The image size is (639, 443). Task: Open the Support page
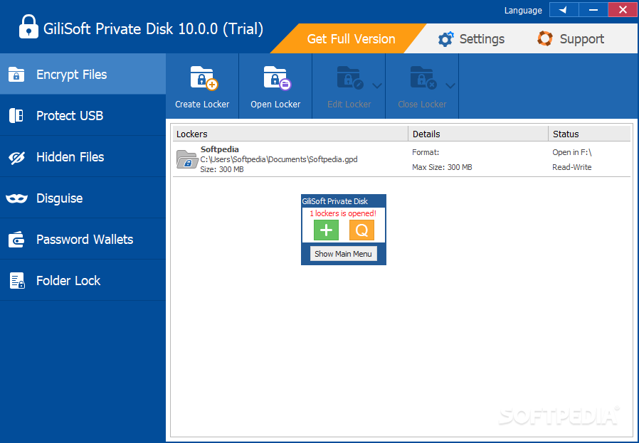click(571, 38)
